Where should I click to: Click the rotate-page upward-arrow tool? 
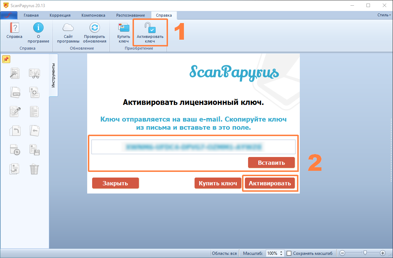[x=15, y=131]
